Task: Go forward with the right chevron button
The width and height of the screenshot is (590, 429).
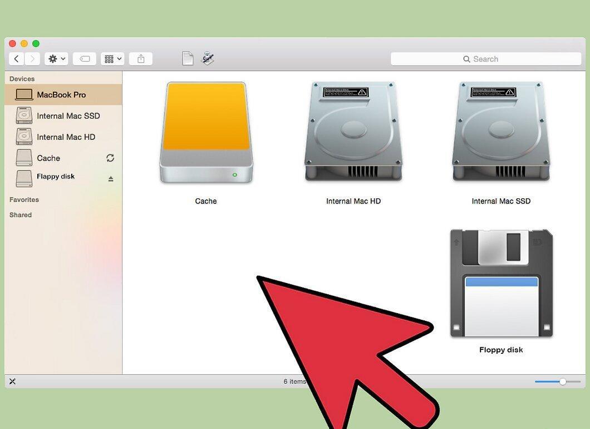Action: [x=32, y=58]
